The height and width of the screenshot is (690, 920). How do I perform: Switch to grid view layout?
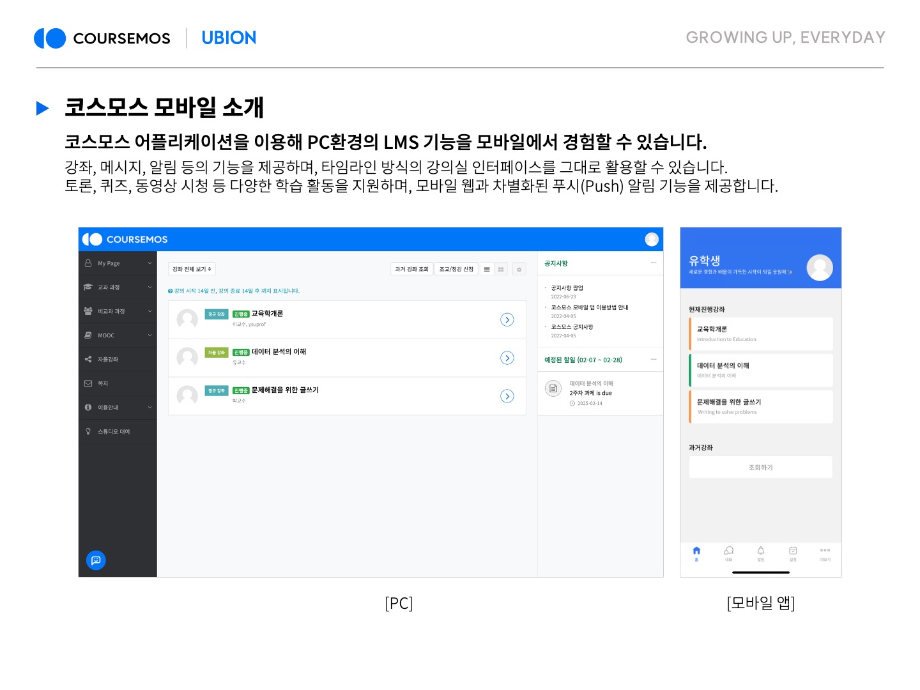(x=501, y=270)
